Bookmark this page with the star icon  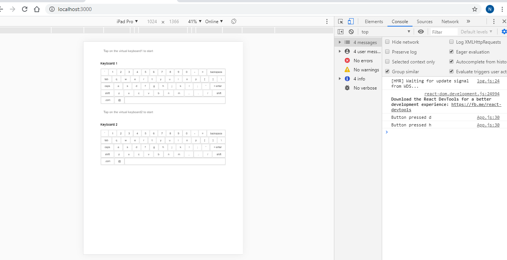pos(474,9)
